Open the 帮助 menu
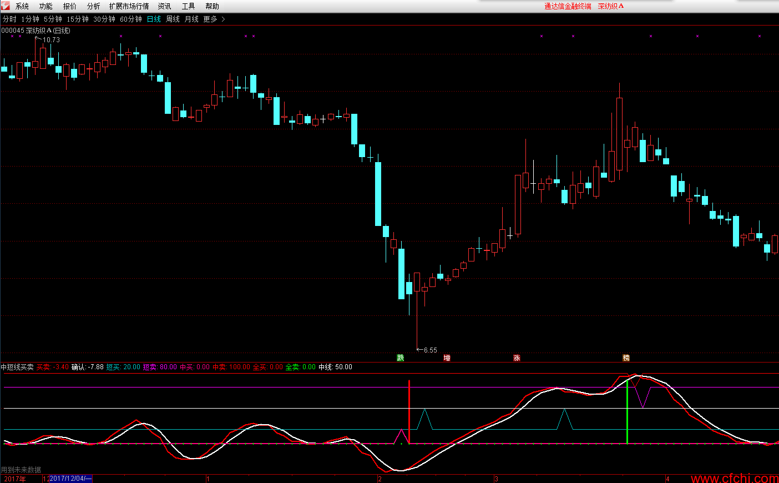The width and height of the screenshot is (779, 483). coord(213,6)
